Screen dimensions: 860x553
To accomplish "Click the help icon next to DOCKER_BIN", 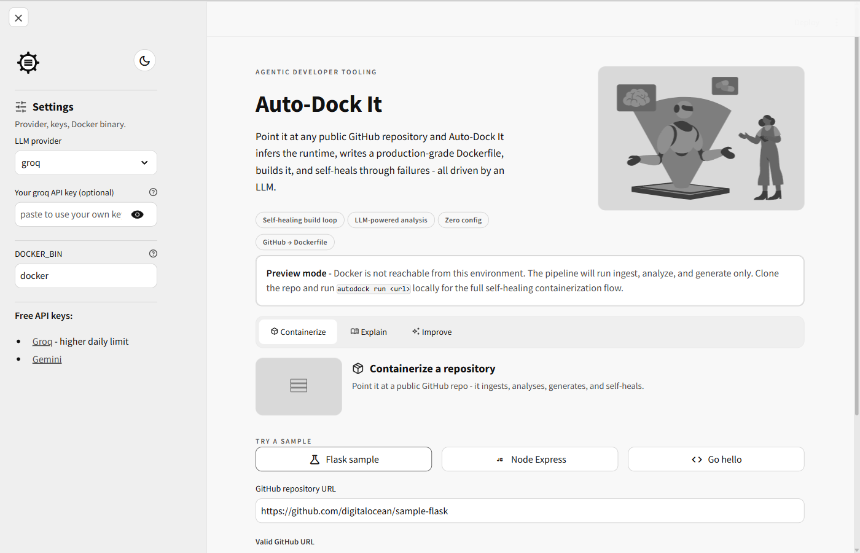I will coord(153,254).
